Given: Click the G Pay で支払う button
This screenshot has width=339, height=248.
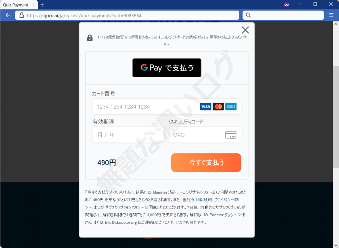Looking at the screenshot, I should (167, 68).
